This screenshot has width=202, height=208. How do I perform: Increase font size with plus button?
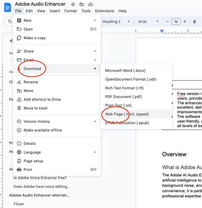pos(185,22)
